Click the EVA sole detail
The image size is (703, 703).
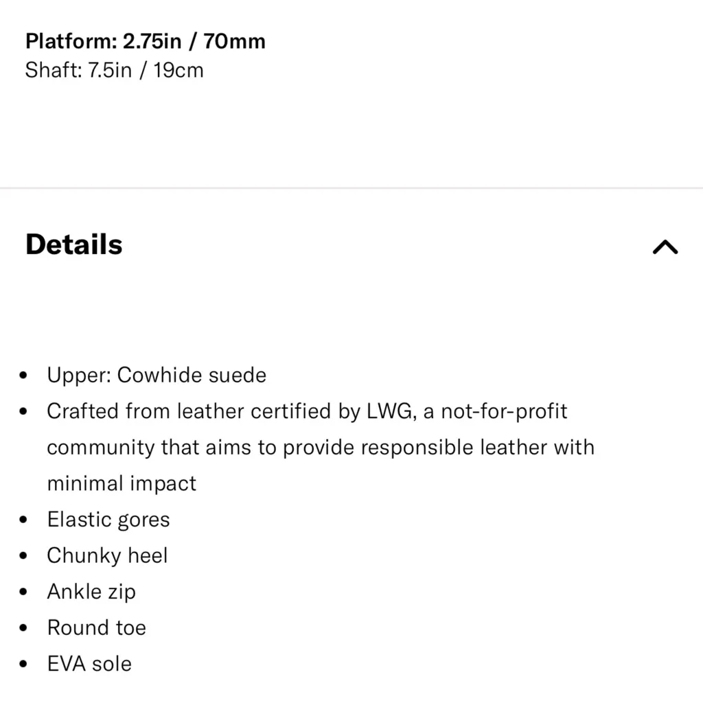[x=89, y=663]
